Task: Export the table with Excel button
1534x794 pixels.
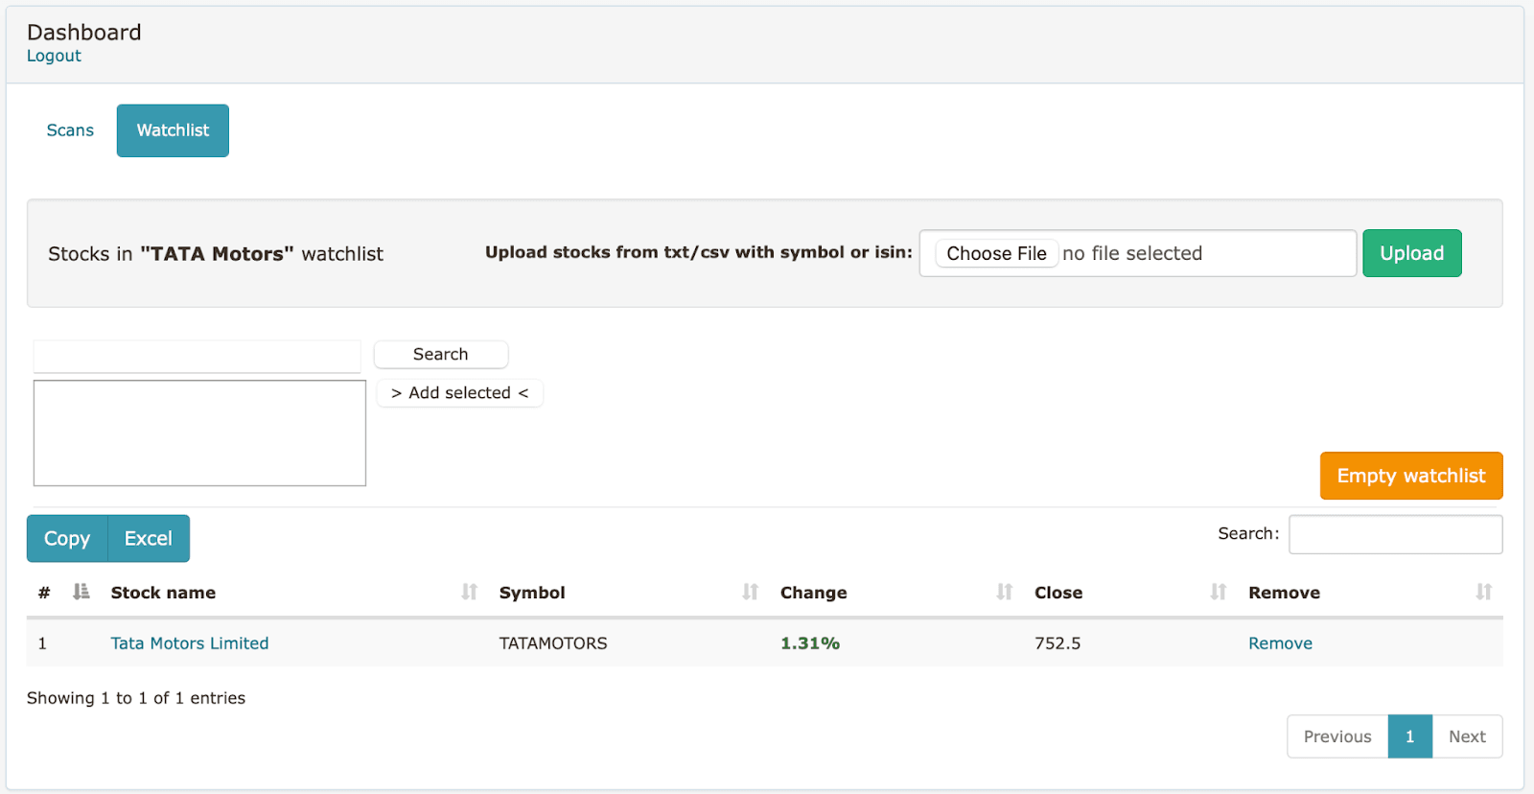Action: click(x=149, y=539)
